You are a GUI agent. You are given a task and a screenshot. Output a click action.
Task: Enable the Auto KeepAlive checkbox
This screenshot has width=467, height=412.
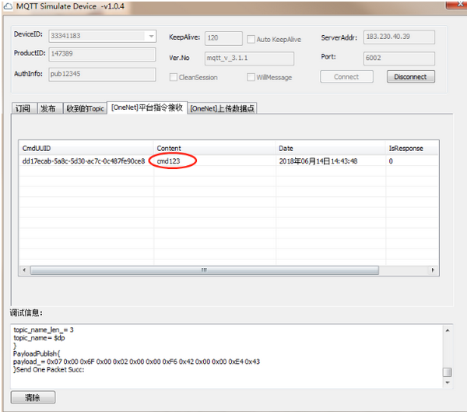(x=251, y=39)
